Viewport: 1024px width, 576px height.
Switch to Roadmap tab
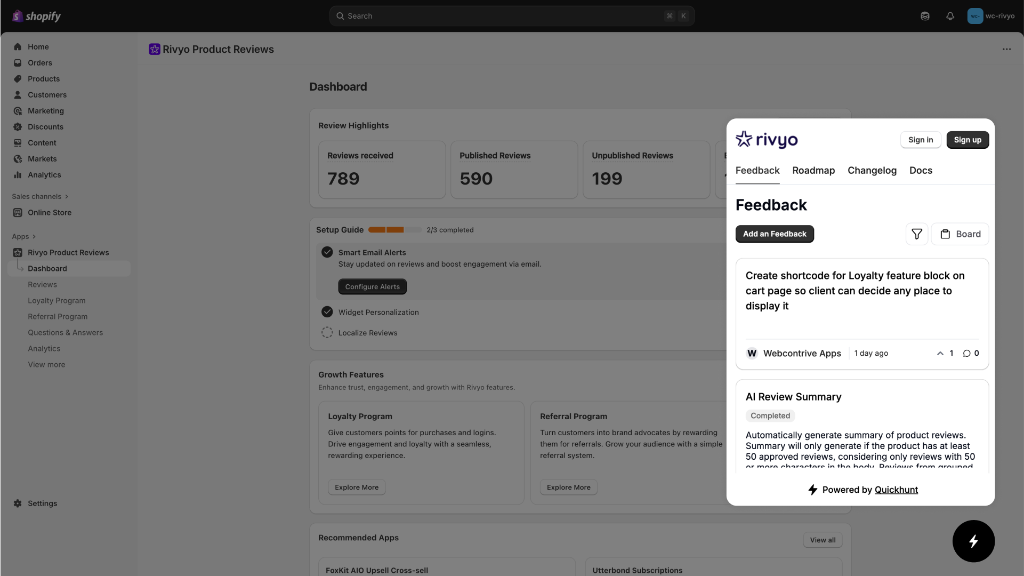pyautogui.click(x=813, y=171)
